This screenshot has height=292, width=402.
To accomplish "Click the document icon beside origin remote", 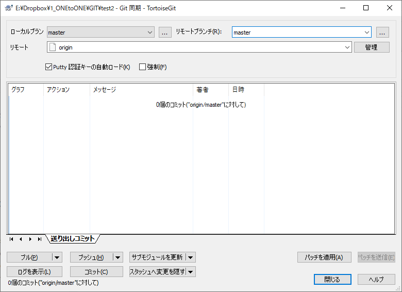I will point(53,47).
